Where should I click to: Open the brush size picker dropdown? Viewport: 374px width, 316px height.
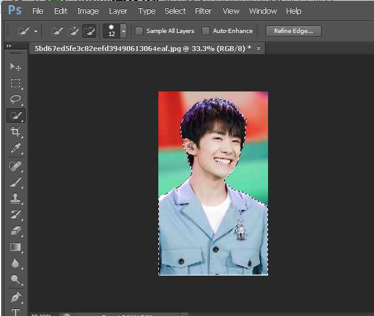click(123, 31)
